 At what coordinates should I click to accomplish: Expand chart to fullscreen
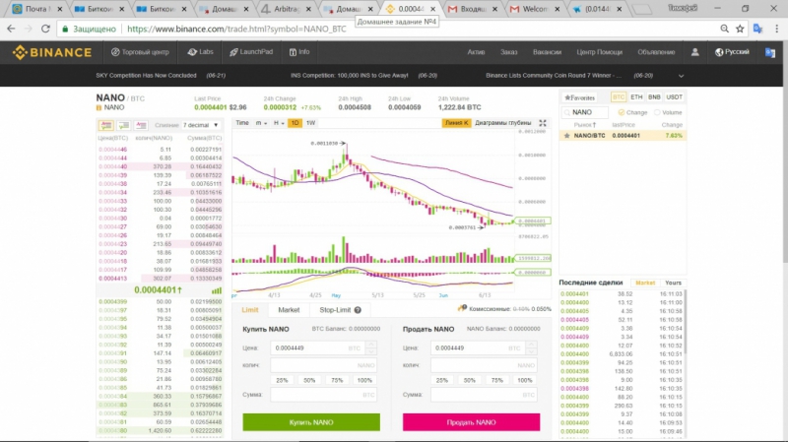[x=543, y=123]
